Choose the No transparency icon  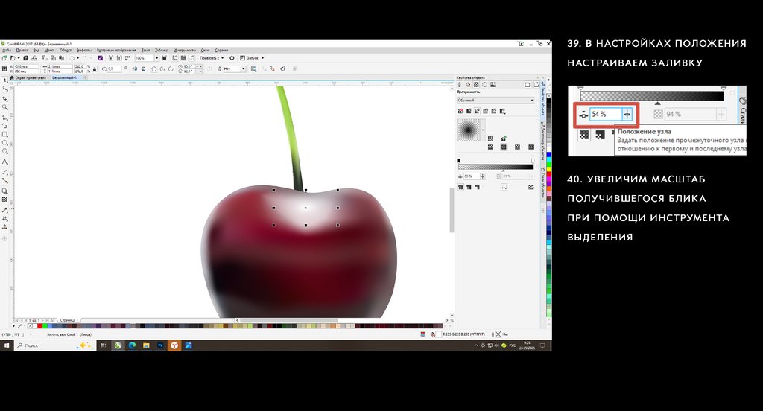460,112
